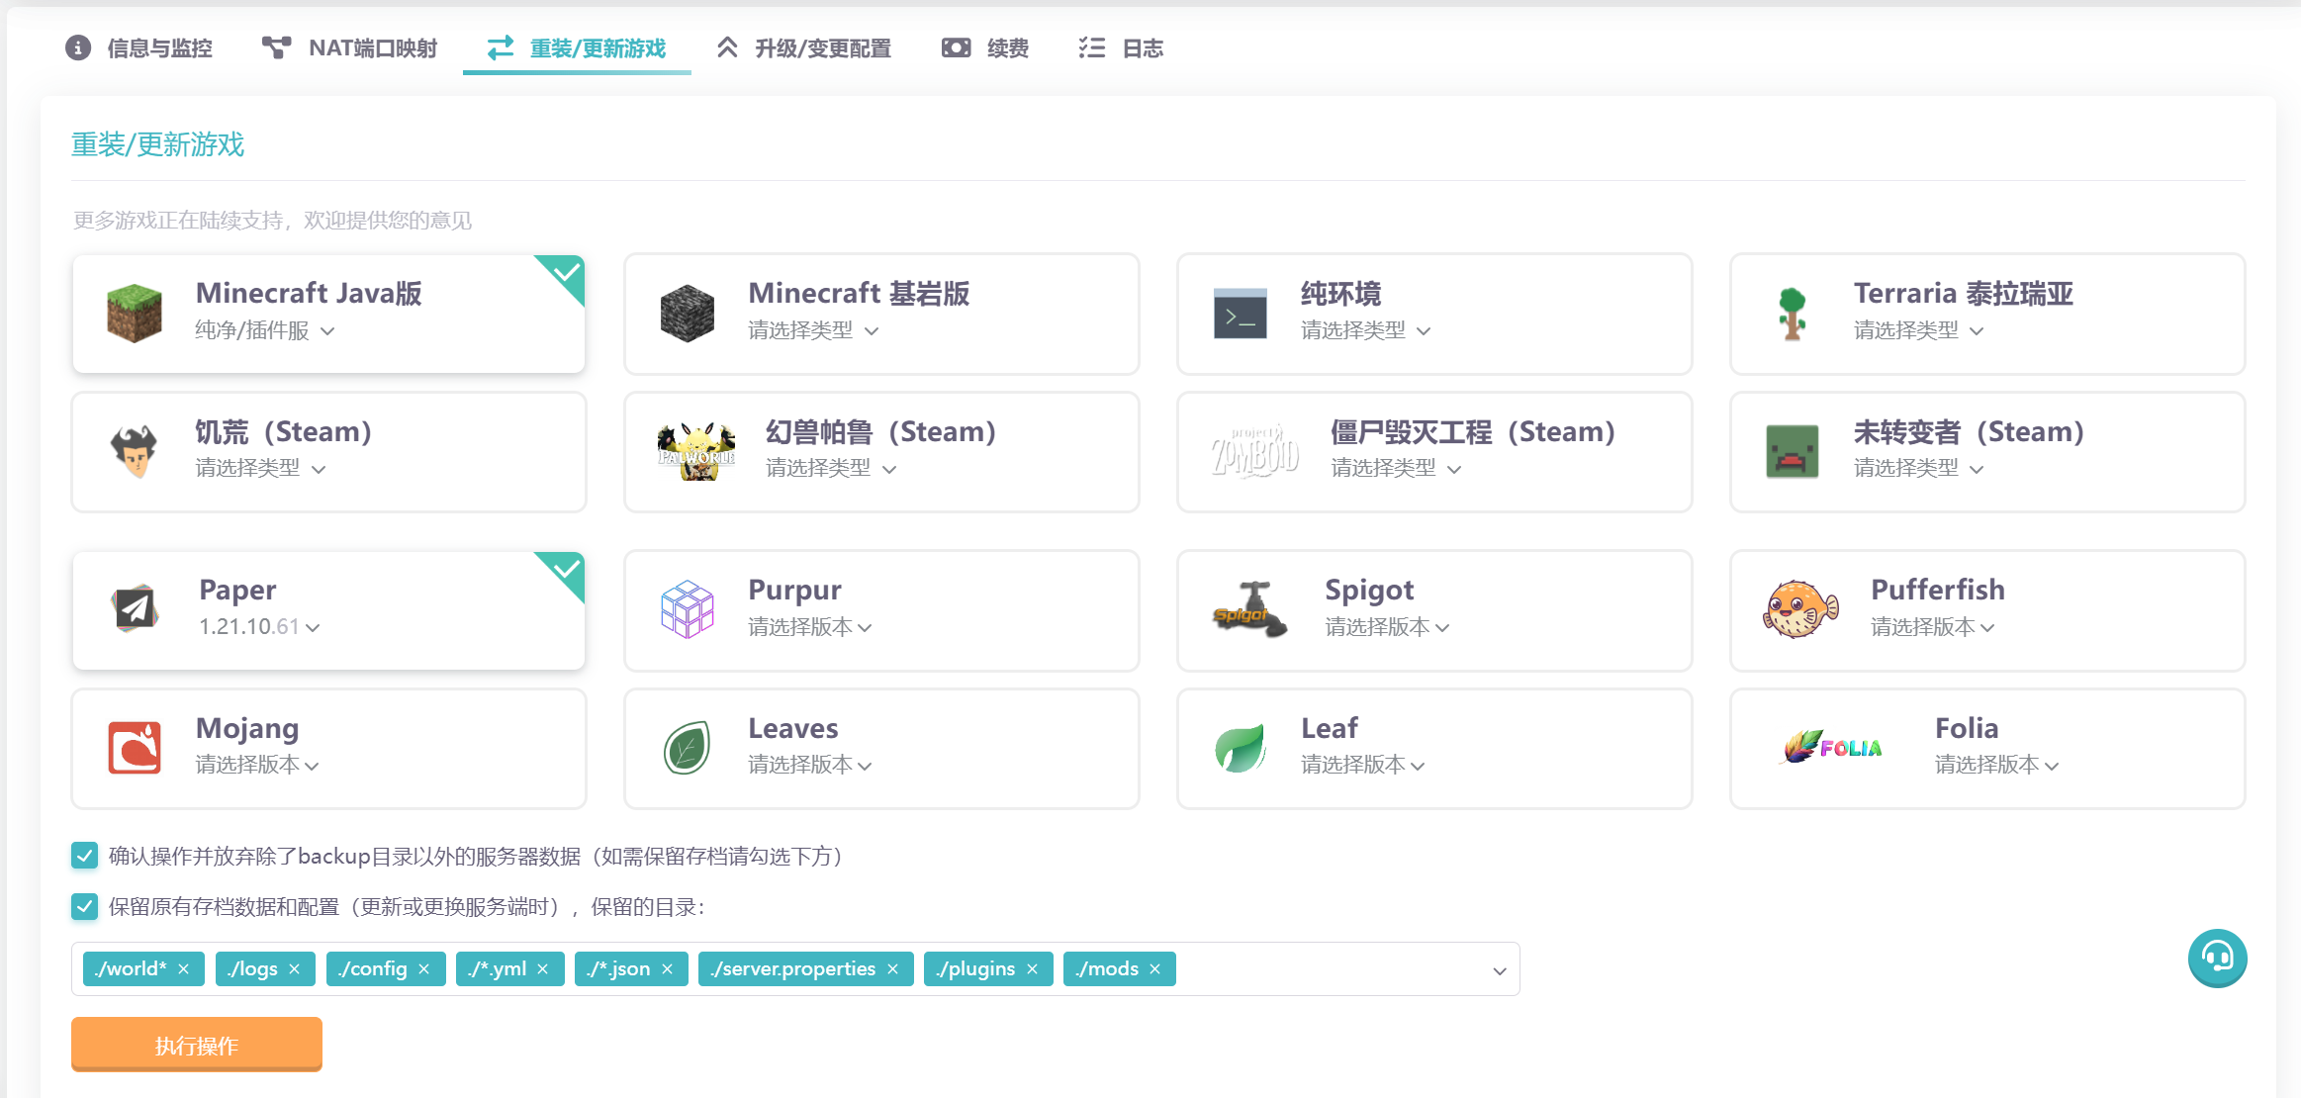Toggle the keep original save data checkbox

[x=85, y=906]
